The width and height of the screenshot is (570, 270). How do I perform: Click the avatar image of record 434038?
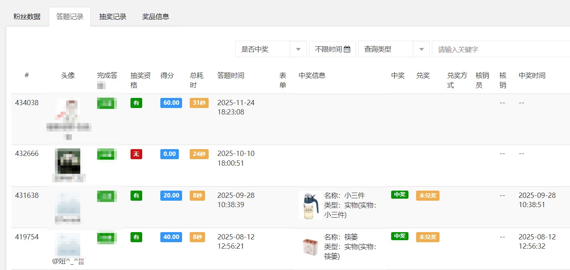[68, 113]
